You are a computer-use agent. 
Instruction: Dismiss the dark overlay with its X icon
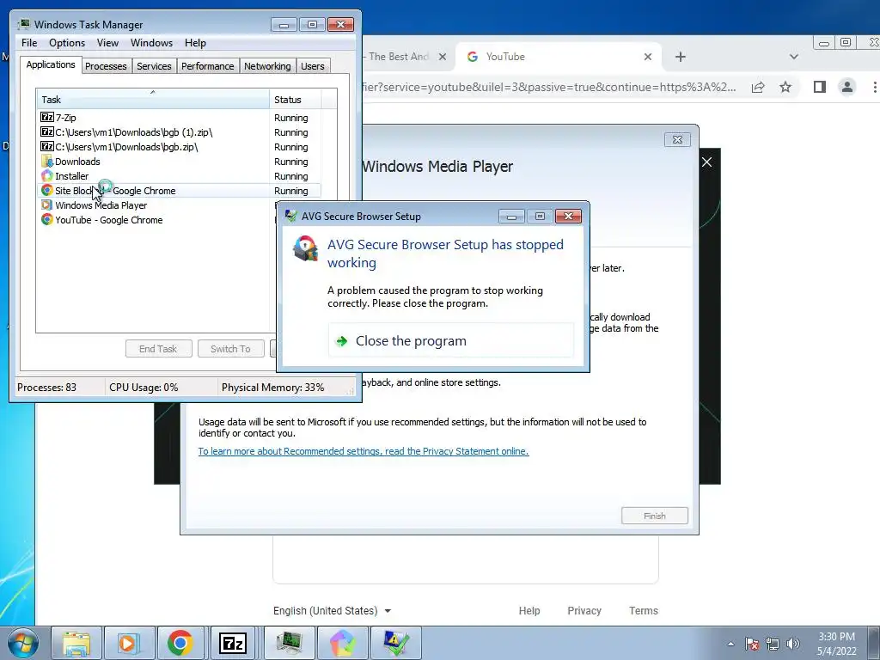[706, 162]
